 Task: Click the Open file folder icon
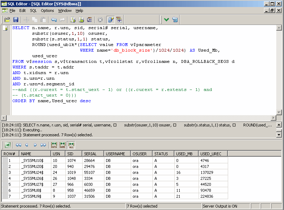point(7,20)
